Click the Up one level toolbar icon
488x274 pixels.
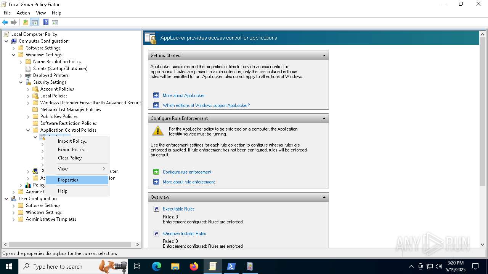coord(25,22)
